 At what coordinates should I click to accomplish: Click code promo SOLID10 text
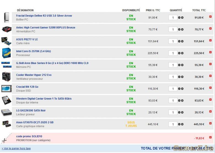tap(29, 137)
